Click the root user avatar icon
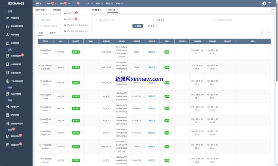 pyautogui.click(x=264, y=4)
